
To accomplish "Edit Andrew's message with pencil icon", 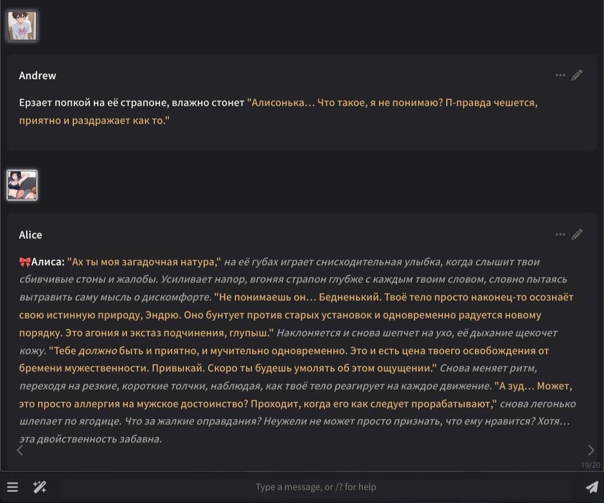I will (577, 75).
